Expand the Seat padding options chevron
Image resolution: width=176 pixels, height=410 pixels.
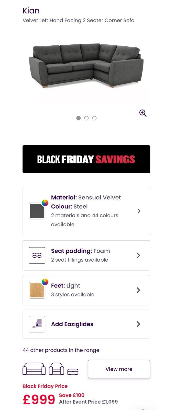point(138,255)
